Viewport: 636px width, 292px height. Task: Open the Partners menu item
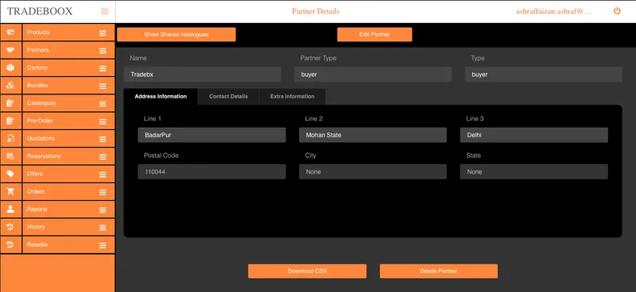[68, 50]
